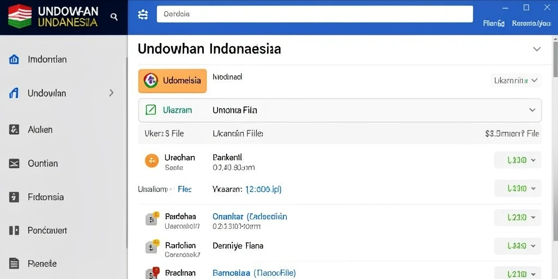Screen dimensions: 558x279
Task: Open search via the magnifier icon
Action: [114, 16]
